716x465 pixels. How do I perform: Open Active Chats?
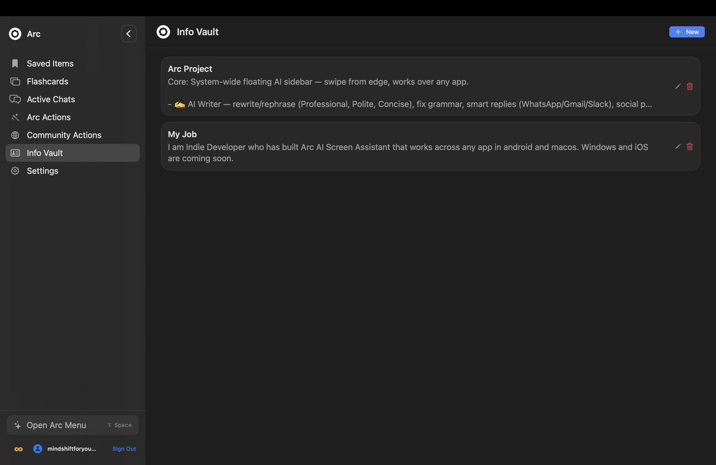coord(73,99)
